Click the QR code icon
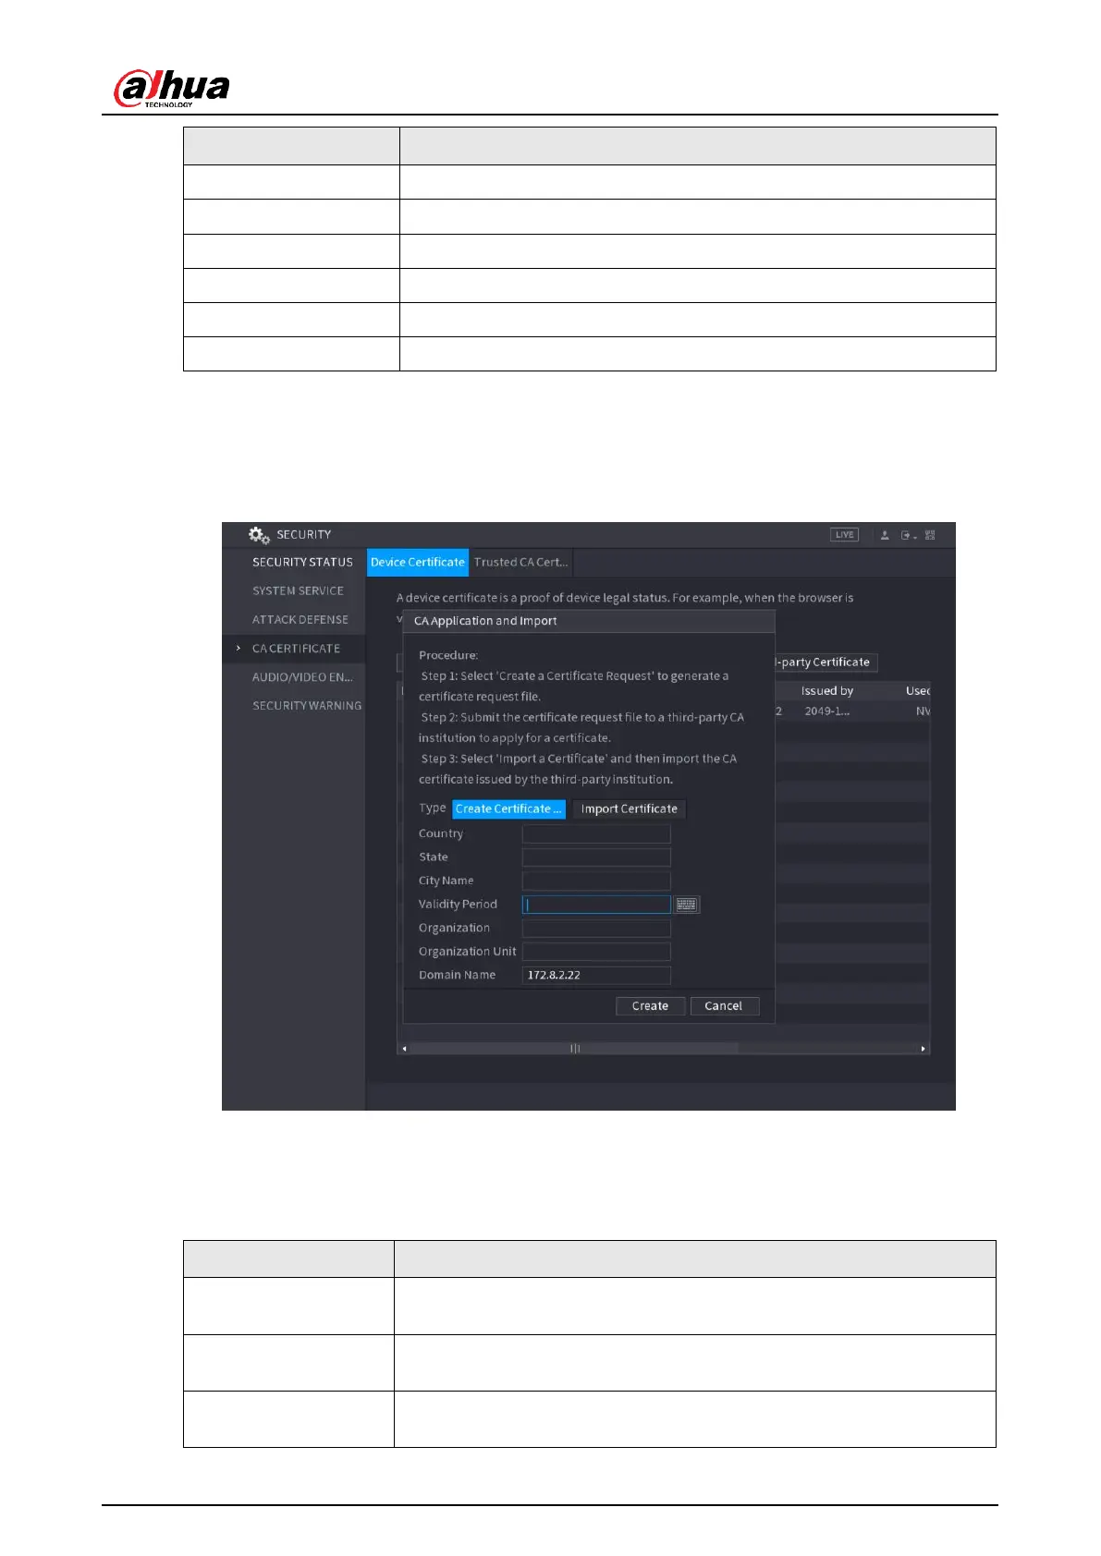The width and height of the screenshot is (1101, 1556). point(930,535)
